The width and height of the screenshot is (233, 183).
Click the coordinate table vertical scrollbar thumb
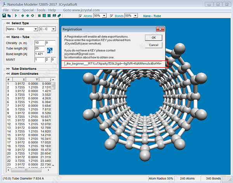(53, 86)
